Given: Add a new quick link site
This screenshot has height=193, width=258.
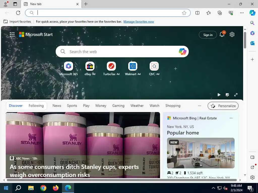Looking at the screenshot, I should (x=176, y=69).
